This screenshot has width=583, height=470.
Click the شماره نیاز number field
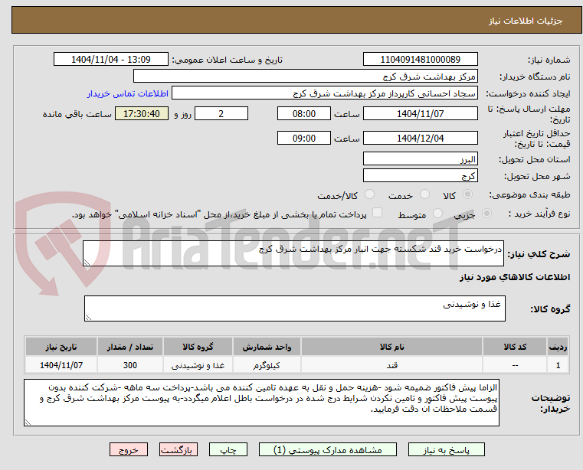click(420, 60)
